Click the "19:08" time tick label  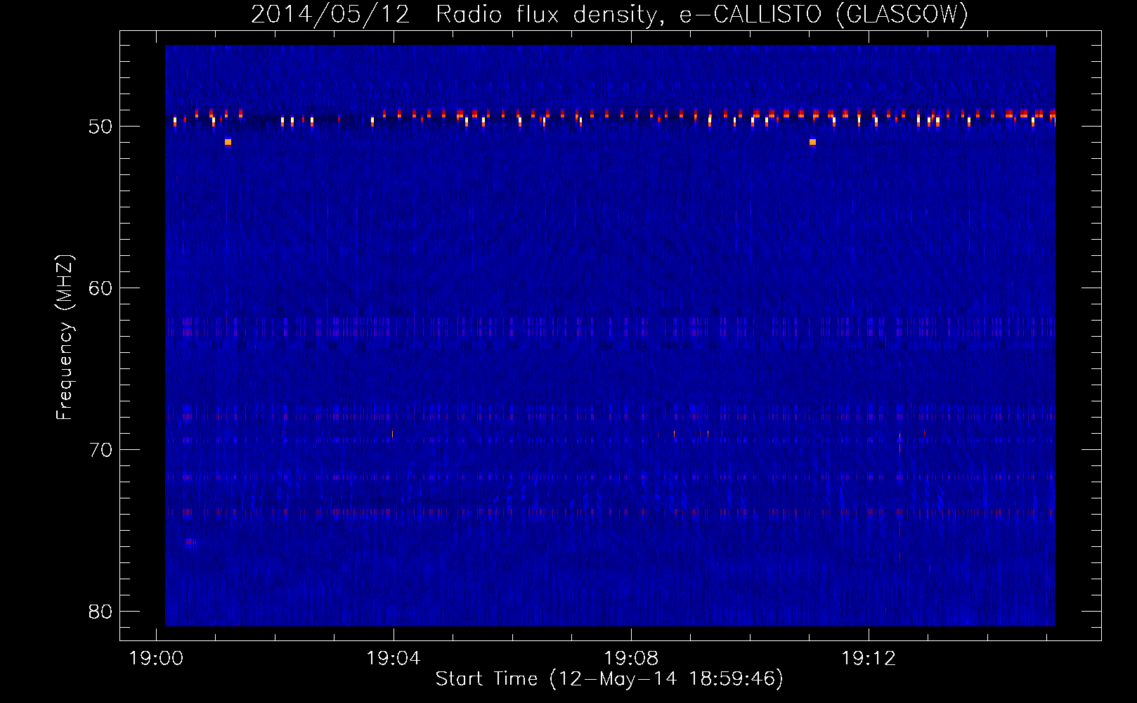631,659
